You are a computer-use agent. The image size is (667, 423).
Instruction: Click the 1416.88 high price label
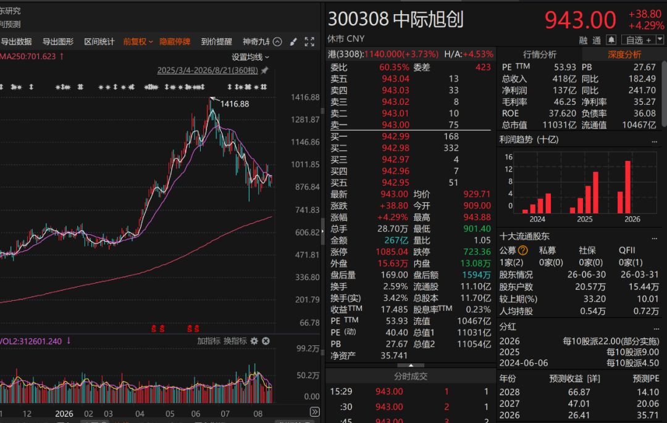(x=235, y=104)
